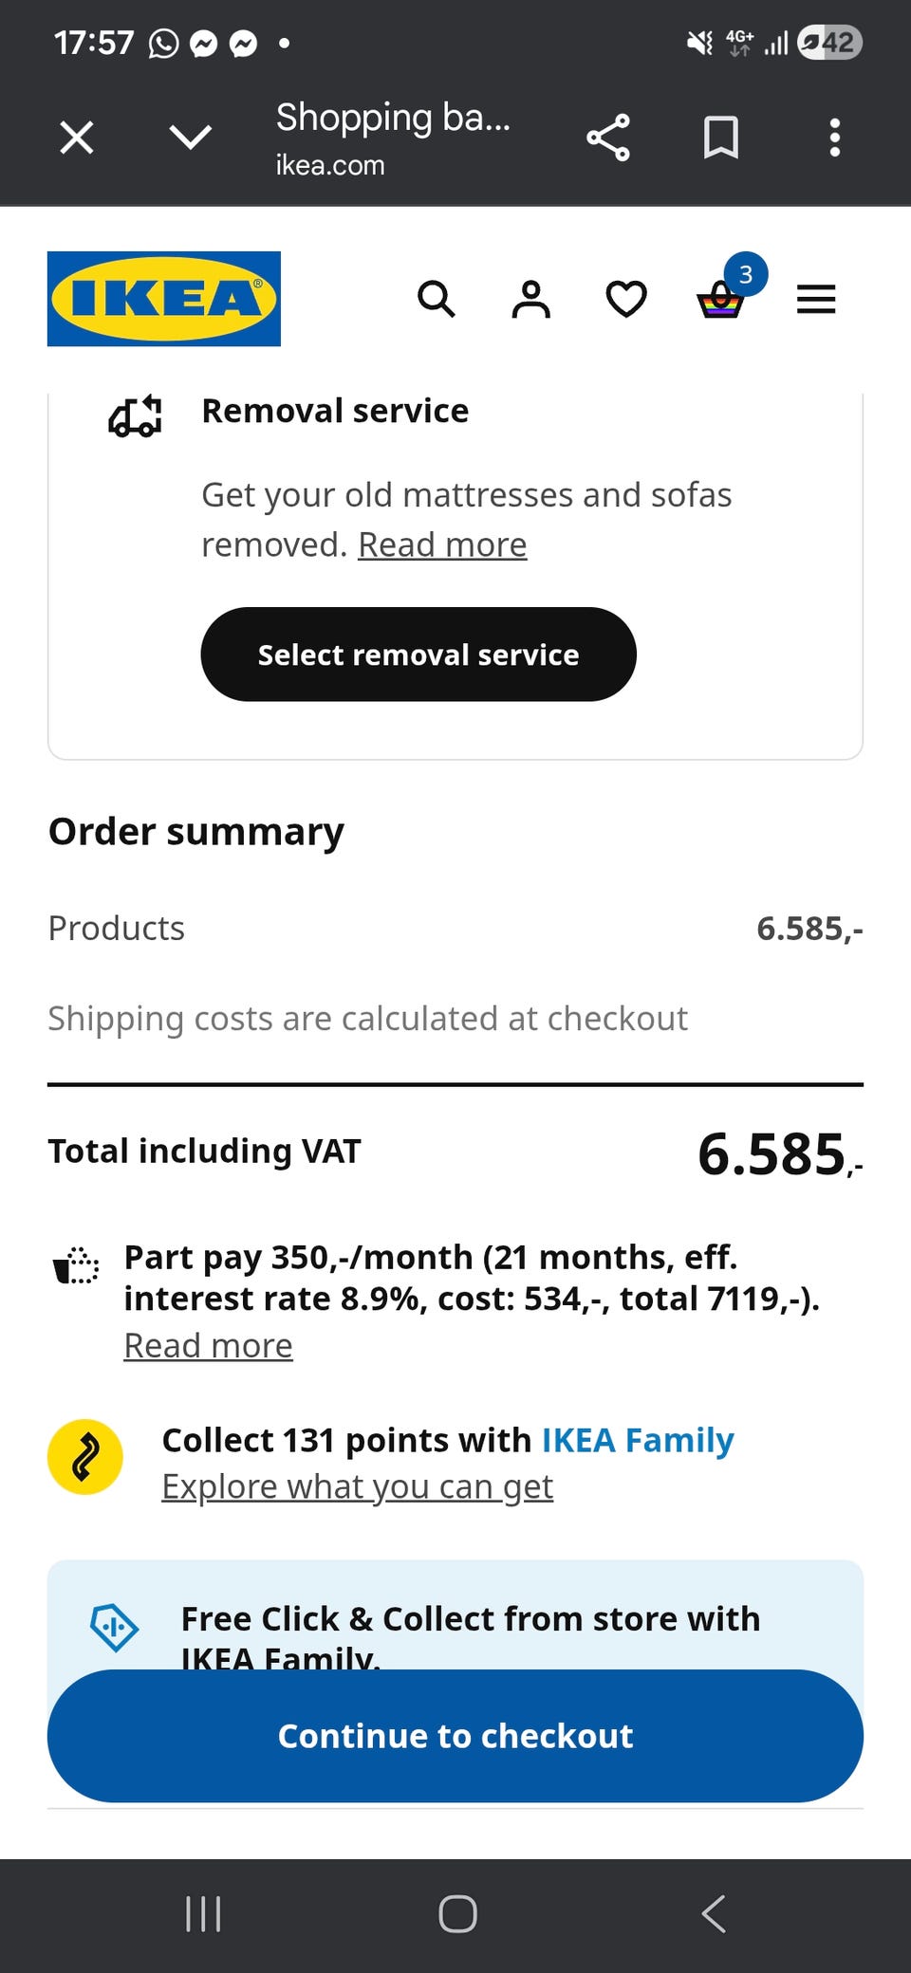911x1973 pixels.
Task: Open Read more about part pay
Action: point(208,1346)
